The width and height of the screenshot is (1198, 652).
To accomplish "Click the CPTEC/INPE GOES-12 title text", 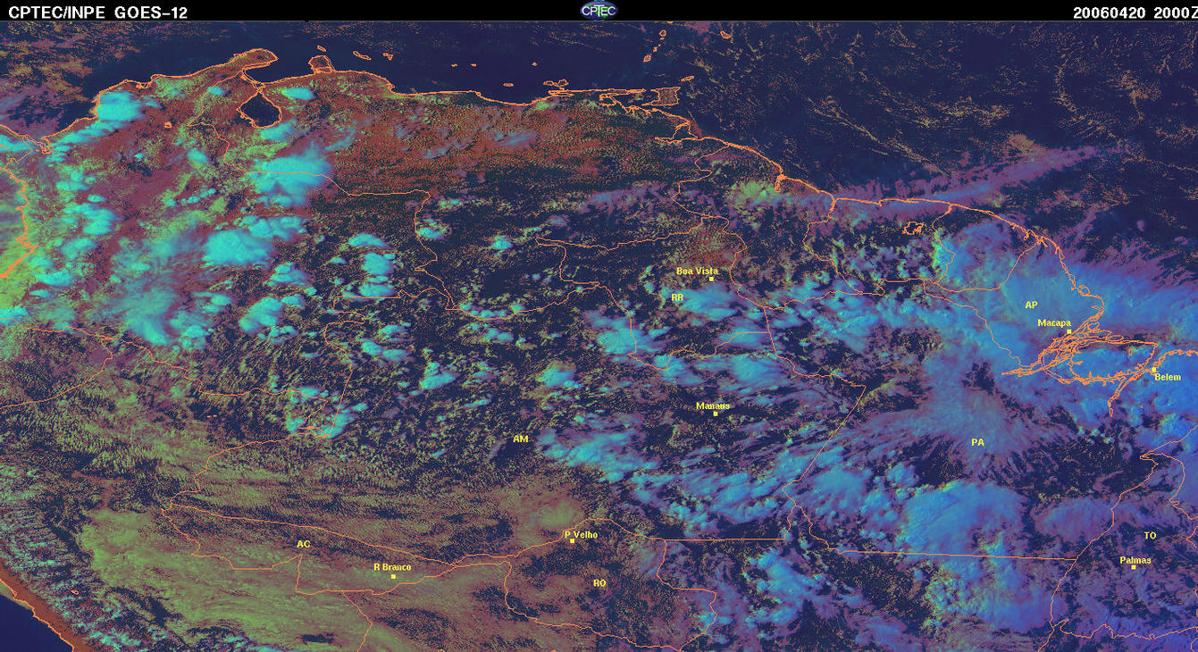I will click(x=97, y=12).
